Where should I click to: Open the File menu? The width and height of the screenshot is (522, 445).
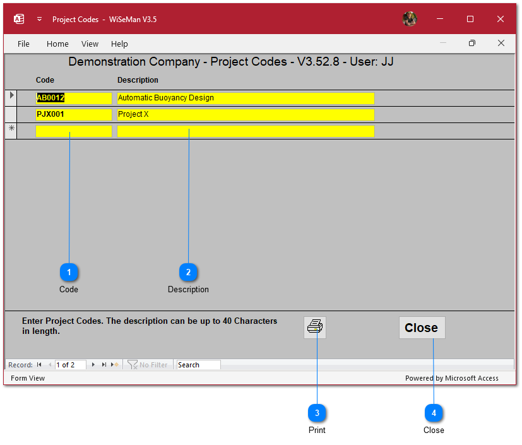coord(23,44)
